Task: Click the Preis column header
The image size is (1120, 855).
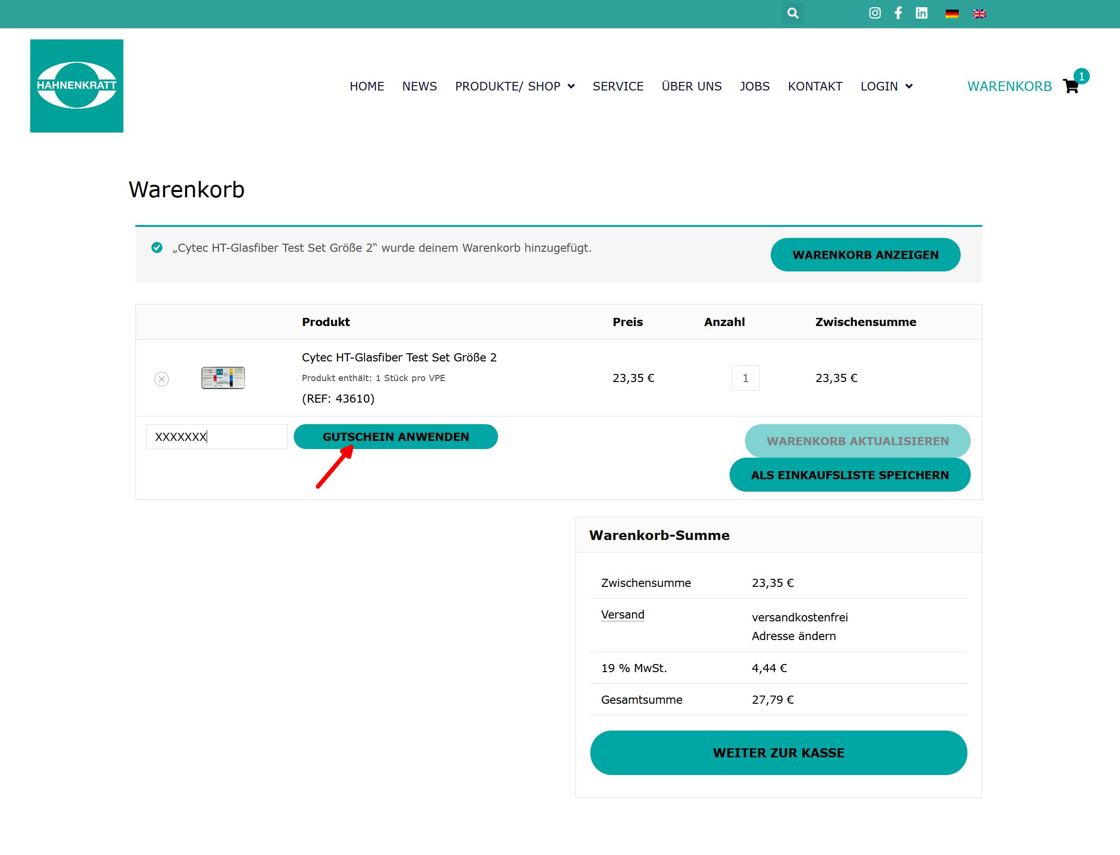Action: pyautogui.click(x=628, y=322)
